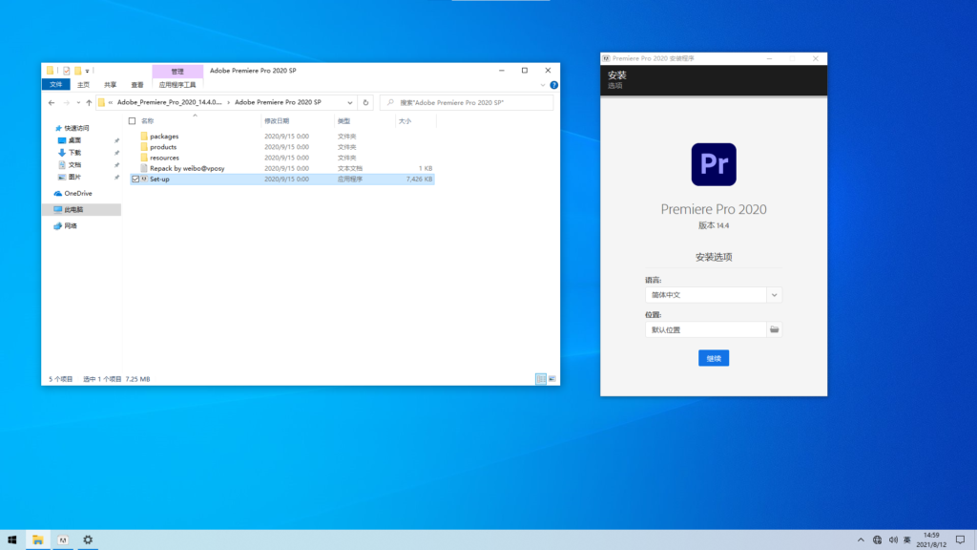The image size is (977, 550).
Task: Click the resources folder icon
Action: pos(144,158)
